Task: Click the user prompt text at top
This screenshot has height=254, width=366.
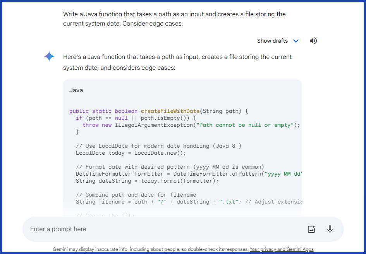Action: pos(174,19)
